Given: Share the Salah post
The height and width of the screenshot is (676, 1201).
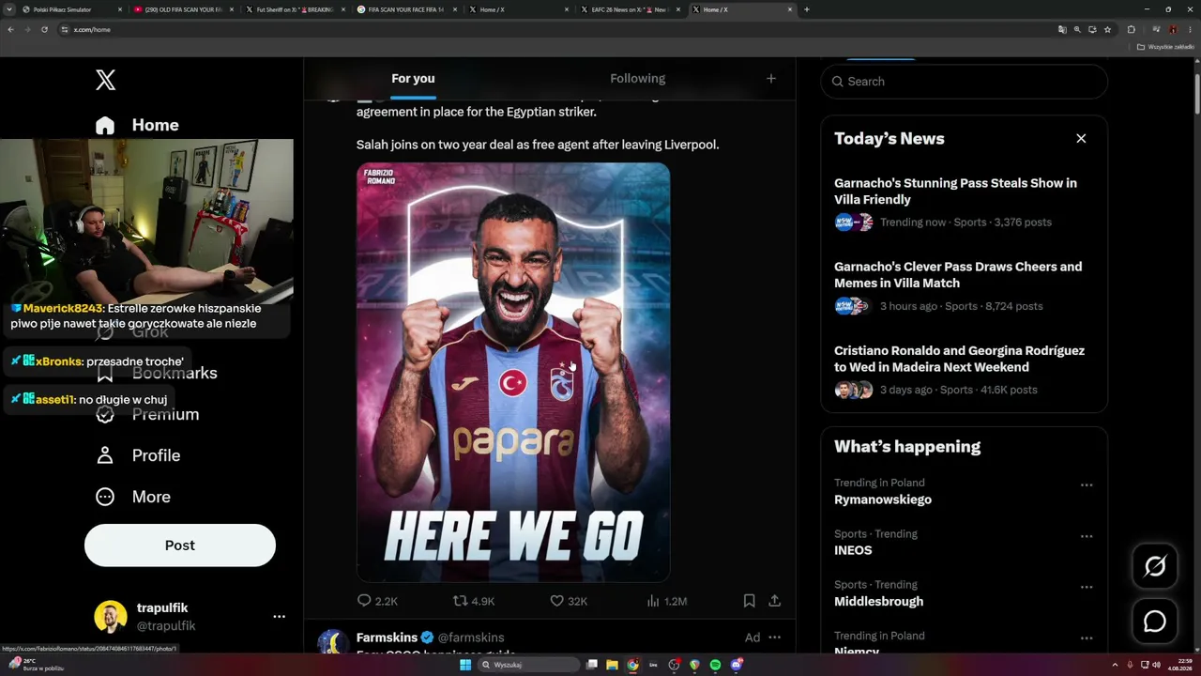Looking at the screenshot, I should (x=775, y=601).
